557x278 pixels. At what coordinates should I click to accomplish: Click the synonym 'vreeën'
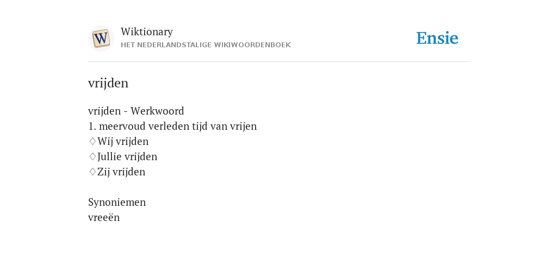coord(104,217)
